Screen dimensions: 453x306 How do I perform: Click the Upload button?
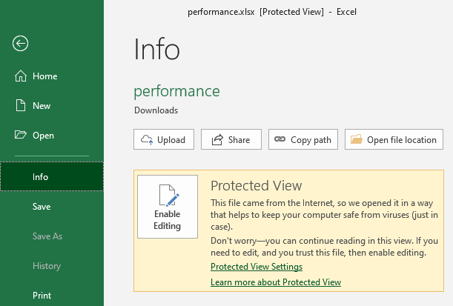pyautogui.click(x=164, y=139)
